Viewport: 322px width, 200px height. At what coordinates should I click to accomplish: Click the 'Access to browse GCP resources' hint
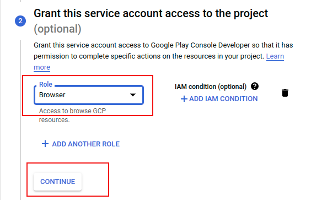click(x=72, y=115)
